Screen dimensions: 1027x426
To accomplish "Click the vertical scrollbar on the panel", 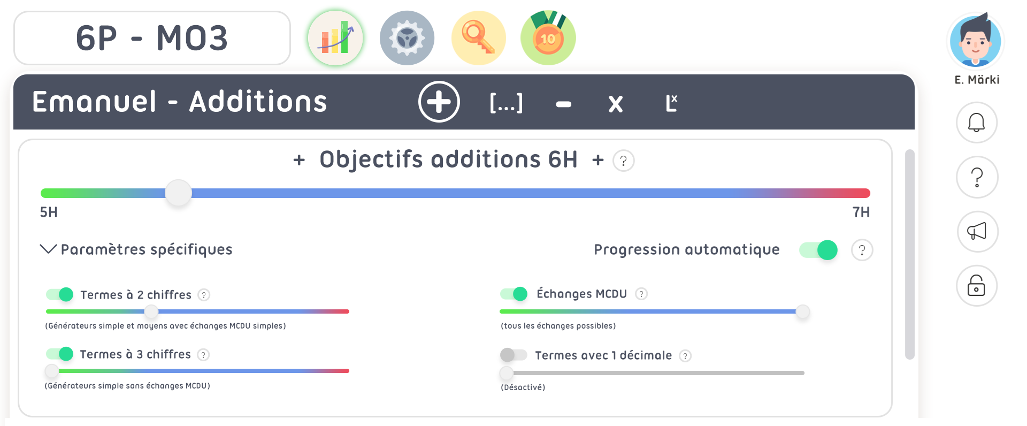I will [909, 254].
